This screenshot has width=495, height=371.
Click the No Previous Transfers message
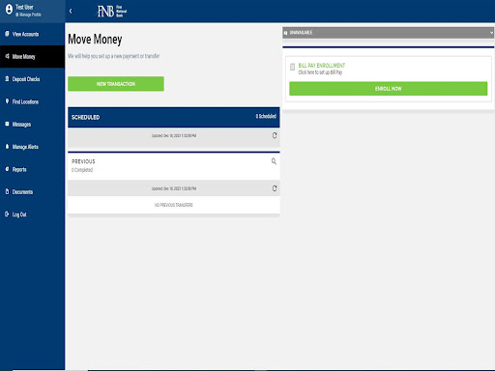[x=174, y=205]
